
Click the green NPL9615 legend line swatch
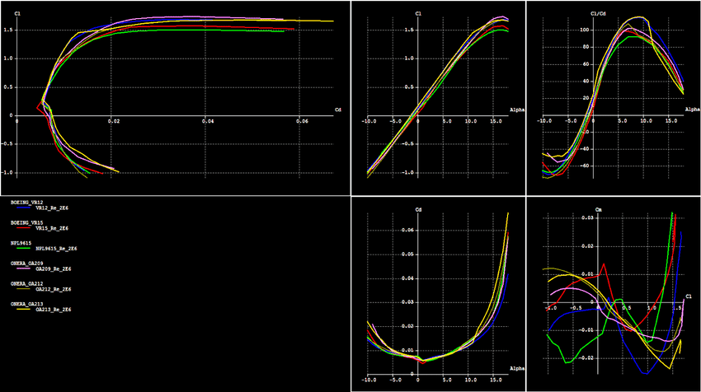coord(22,248)
